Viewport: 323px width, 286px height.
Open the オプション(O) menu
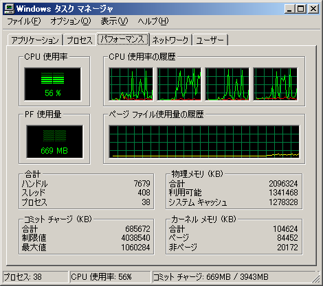click(71, 21)
